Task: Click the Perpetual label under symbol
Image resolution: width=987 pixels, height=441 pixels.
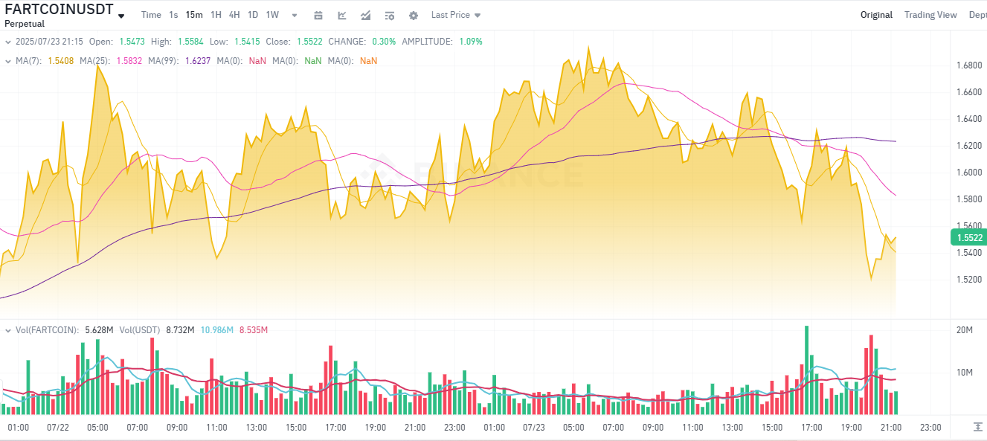Action: 25,25
